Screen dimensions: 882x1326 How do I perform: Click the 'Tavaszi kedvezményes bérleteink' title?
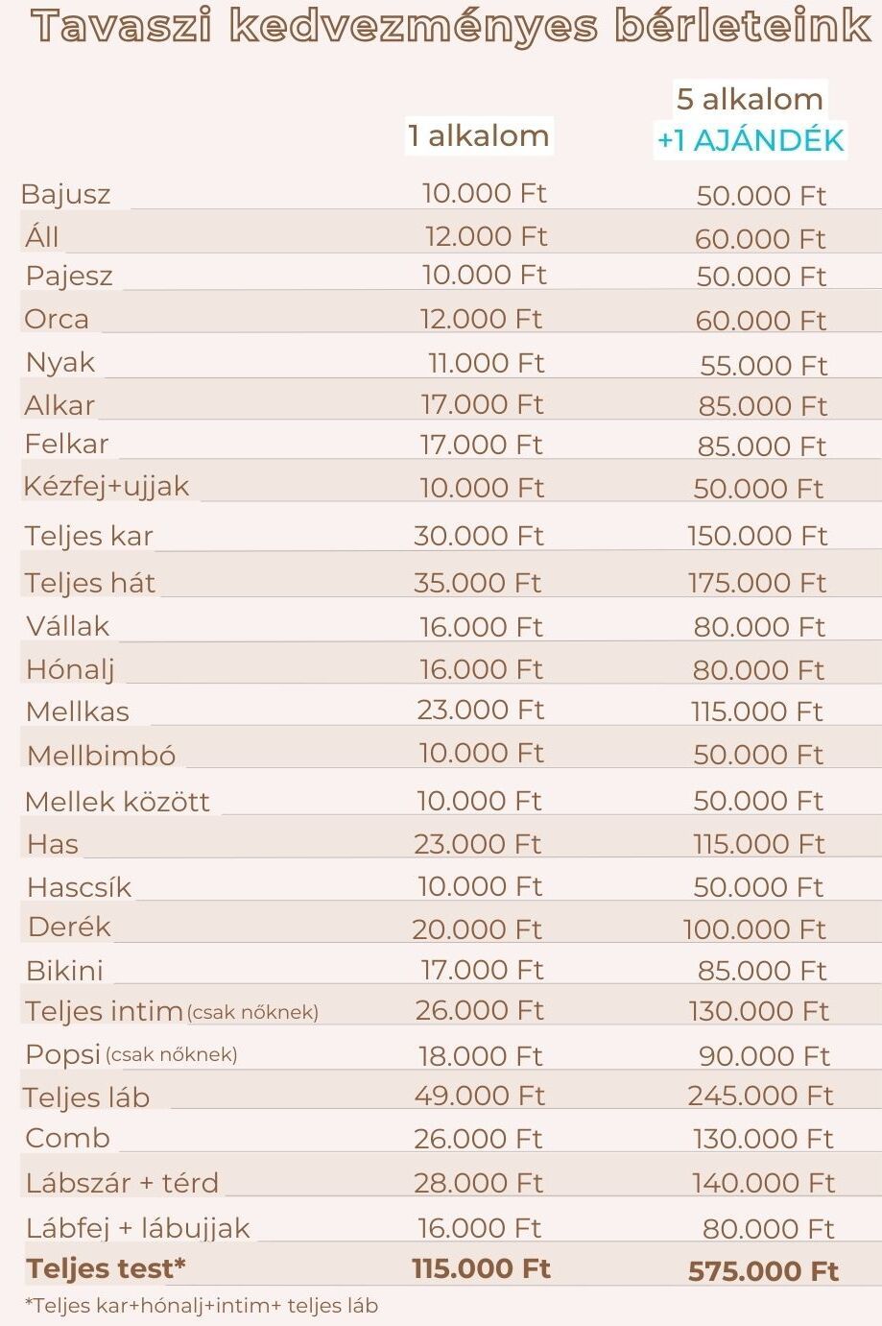pos(449,27)
